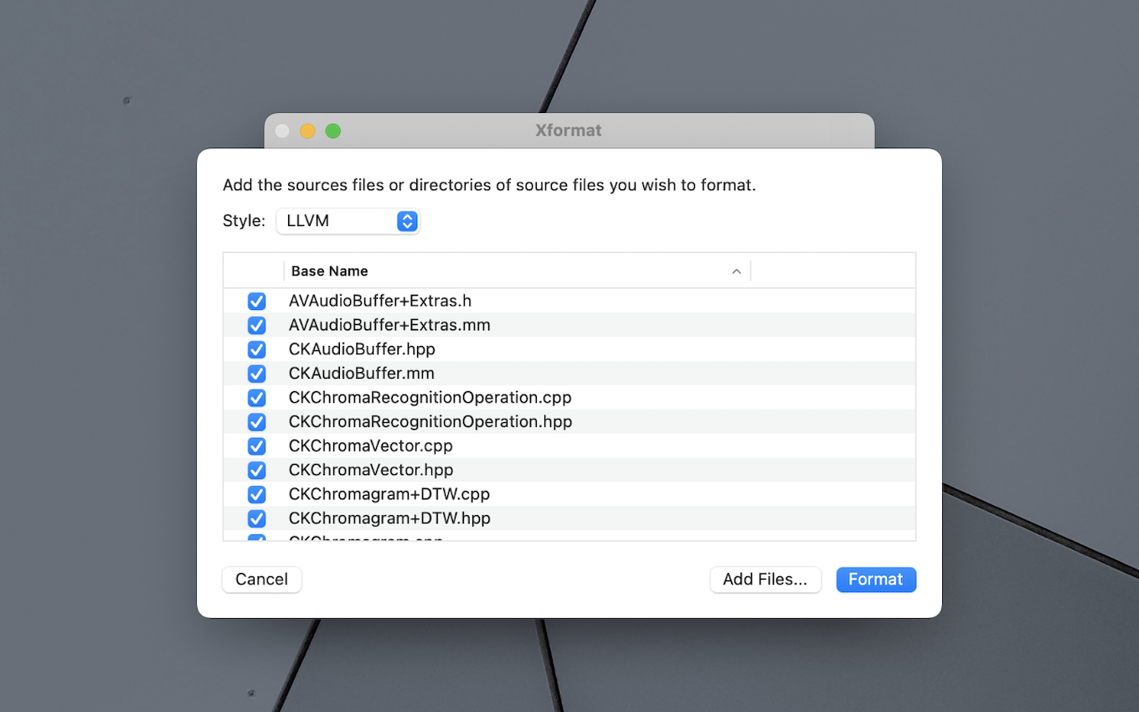This screenshot has height=712, width=1139.
Task: Uncheck the AVAudioBuffer+Extras.mm checkbox
Action: coord(256,325)
